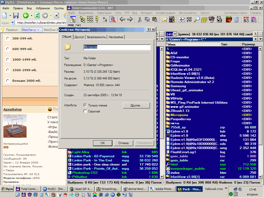The height and width of the screenshot is (198, 264).
Task: Click the ICQ flower icon in the system tray
Action: 231,194
